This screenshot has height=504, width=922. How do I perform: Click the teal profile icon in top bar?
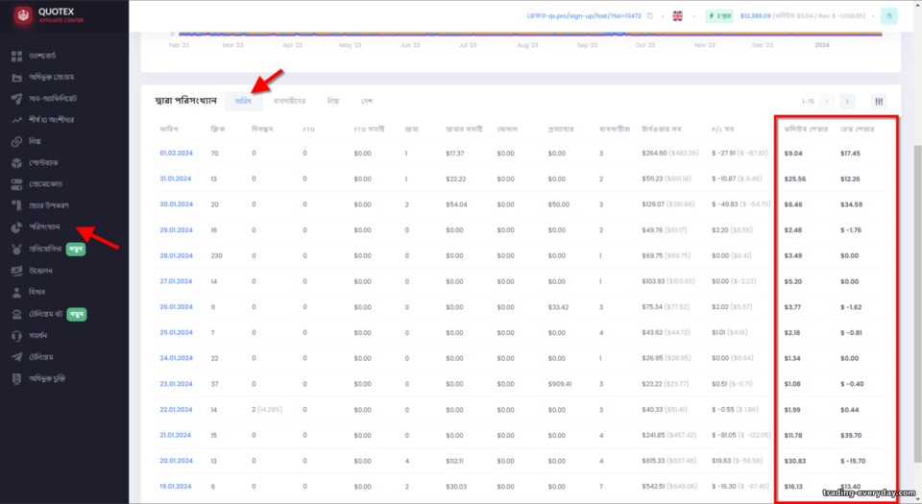pyautogui.click(x=889, y=16)
